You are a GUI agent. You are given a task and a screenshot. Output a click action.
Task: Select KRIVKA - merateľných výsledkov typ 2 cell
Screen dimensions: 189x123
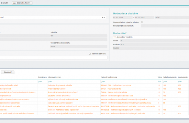point(129,103)
